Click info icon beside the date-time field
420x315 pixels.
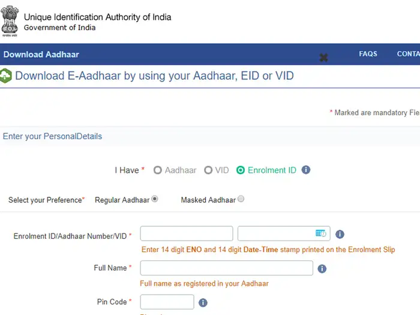point(340,234)
